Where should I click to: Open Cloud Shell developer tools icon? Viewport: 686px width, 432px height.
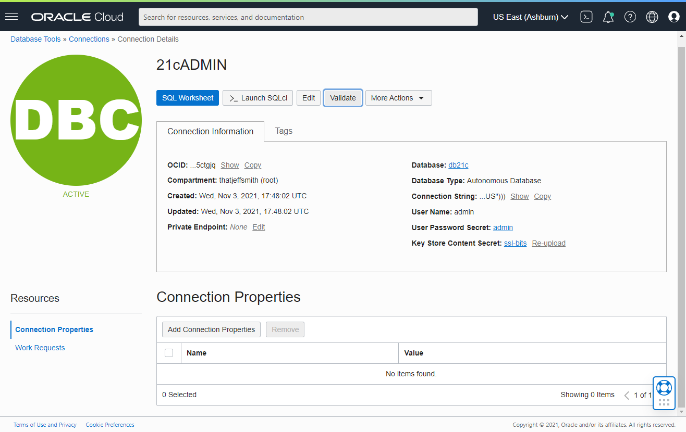[586, 17]
